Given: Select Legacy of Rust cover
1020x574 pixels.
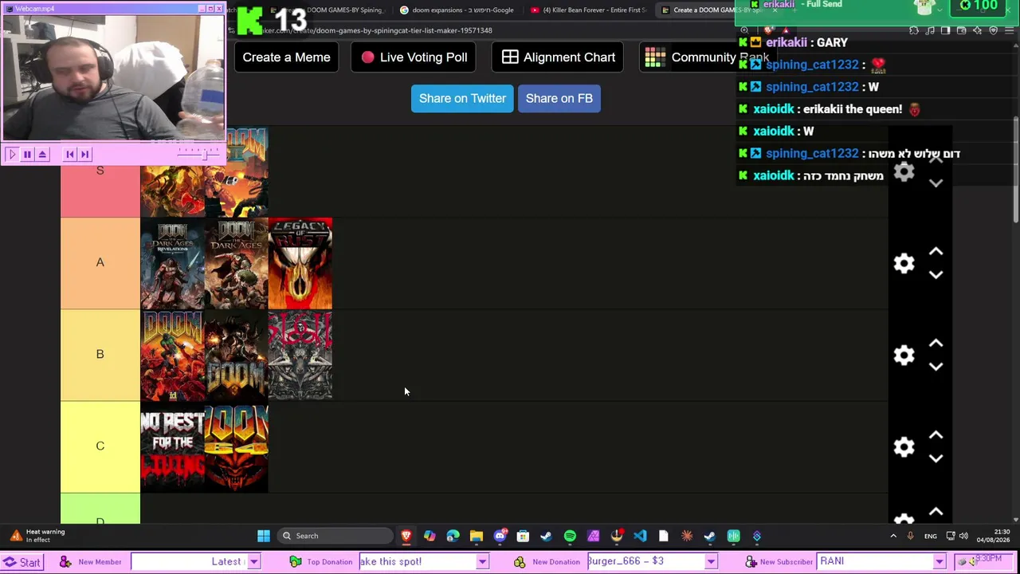Looking at the screenshot, I should tap(300, 263).
